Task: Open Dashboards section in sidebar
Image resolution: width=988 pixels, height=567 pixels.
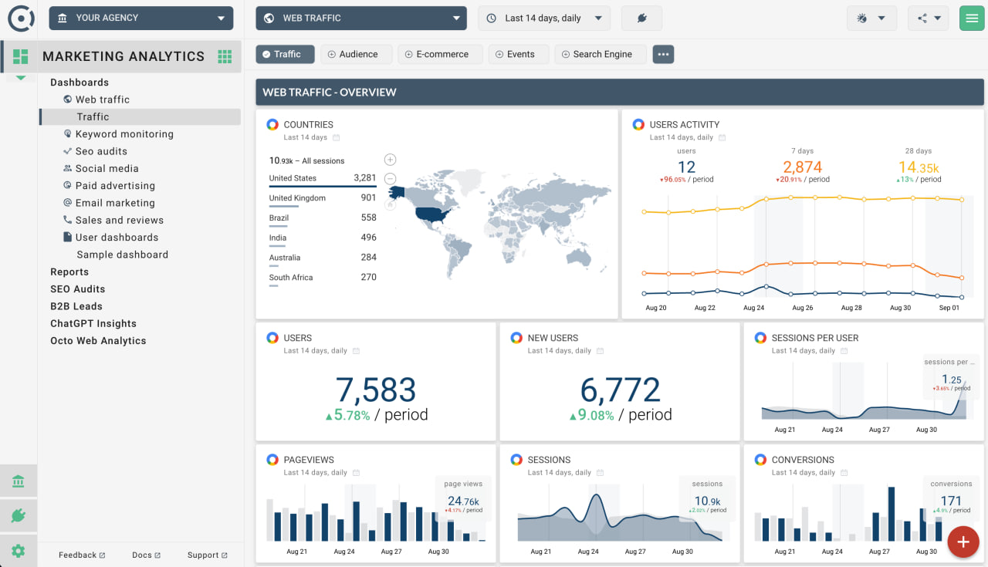Action: 80,83
